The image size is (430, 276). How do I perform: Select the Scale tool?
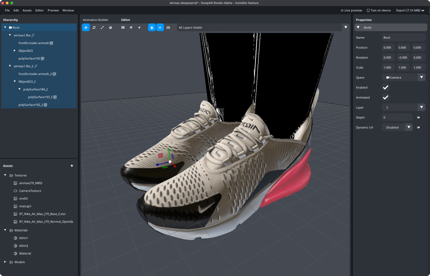tap(103, 27)
